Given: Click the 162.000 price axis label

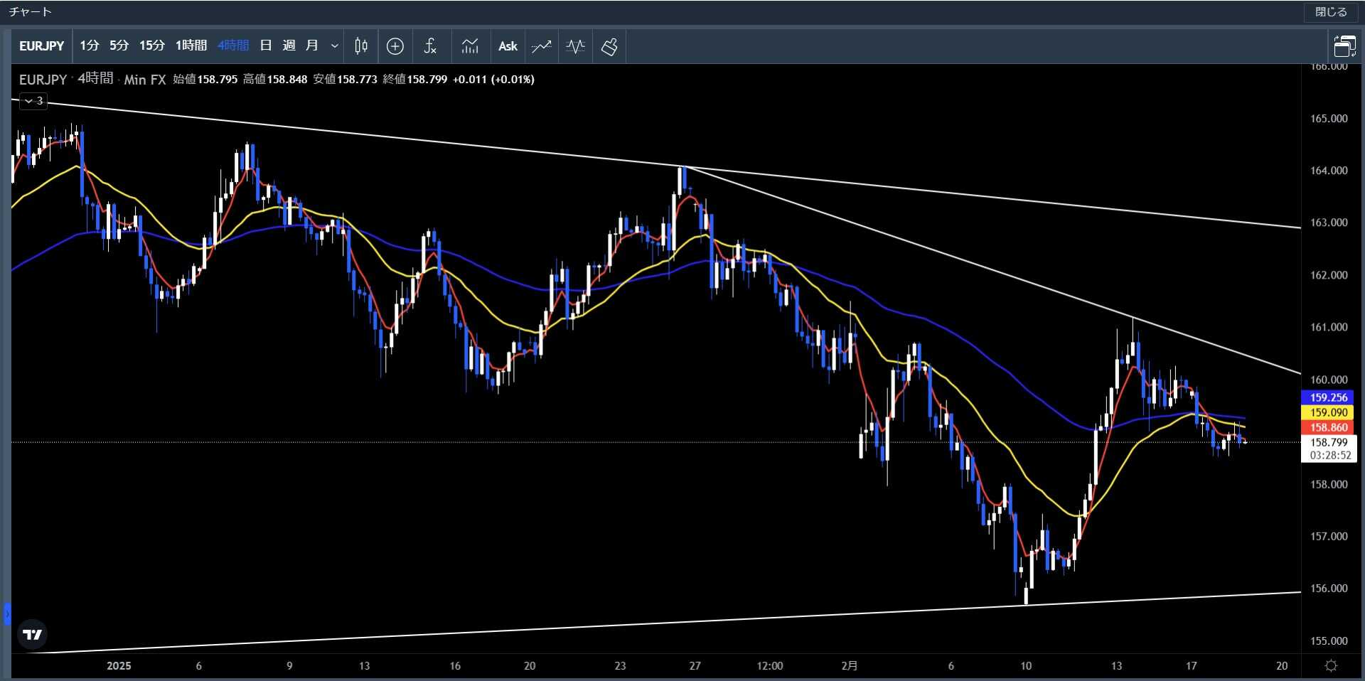Looking at the screenshot, I should [x=1329, y=275].
